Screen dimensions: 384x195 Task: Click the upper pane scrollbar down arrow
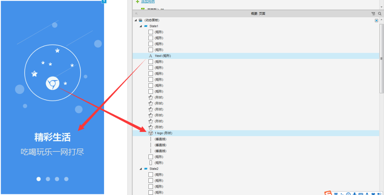pos(381,7)
